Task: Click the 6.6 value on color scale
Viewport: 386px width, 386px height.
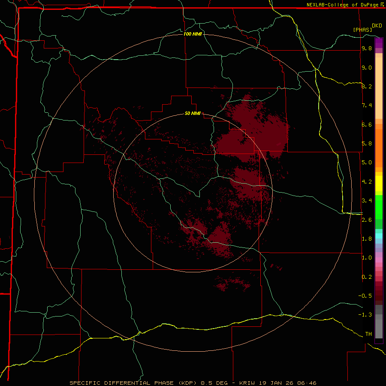Action: point(367,124)
